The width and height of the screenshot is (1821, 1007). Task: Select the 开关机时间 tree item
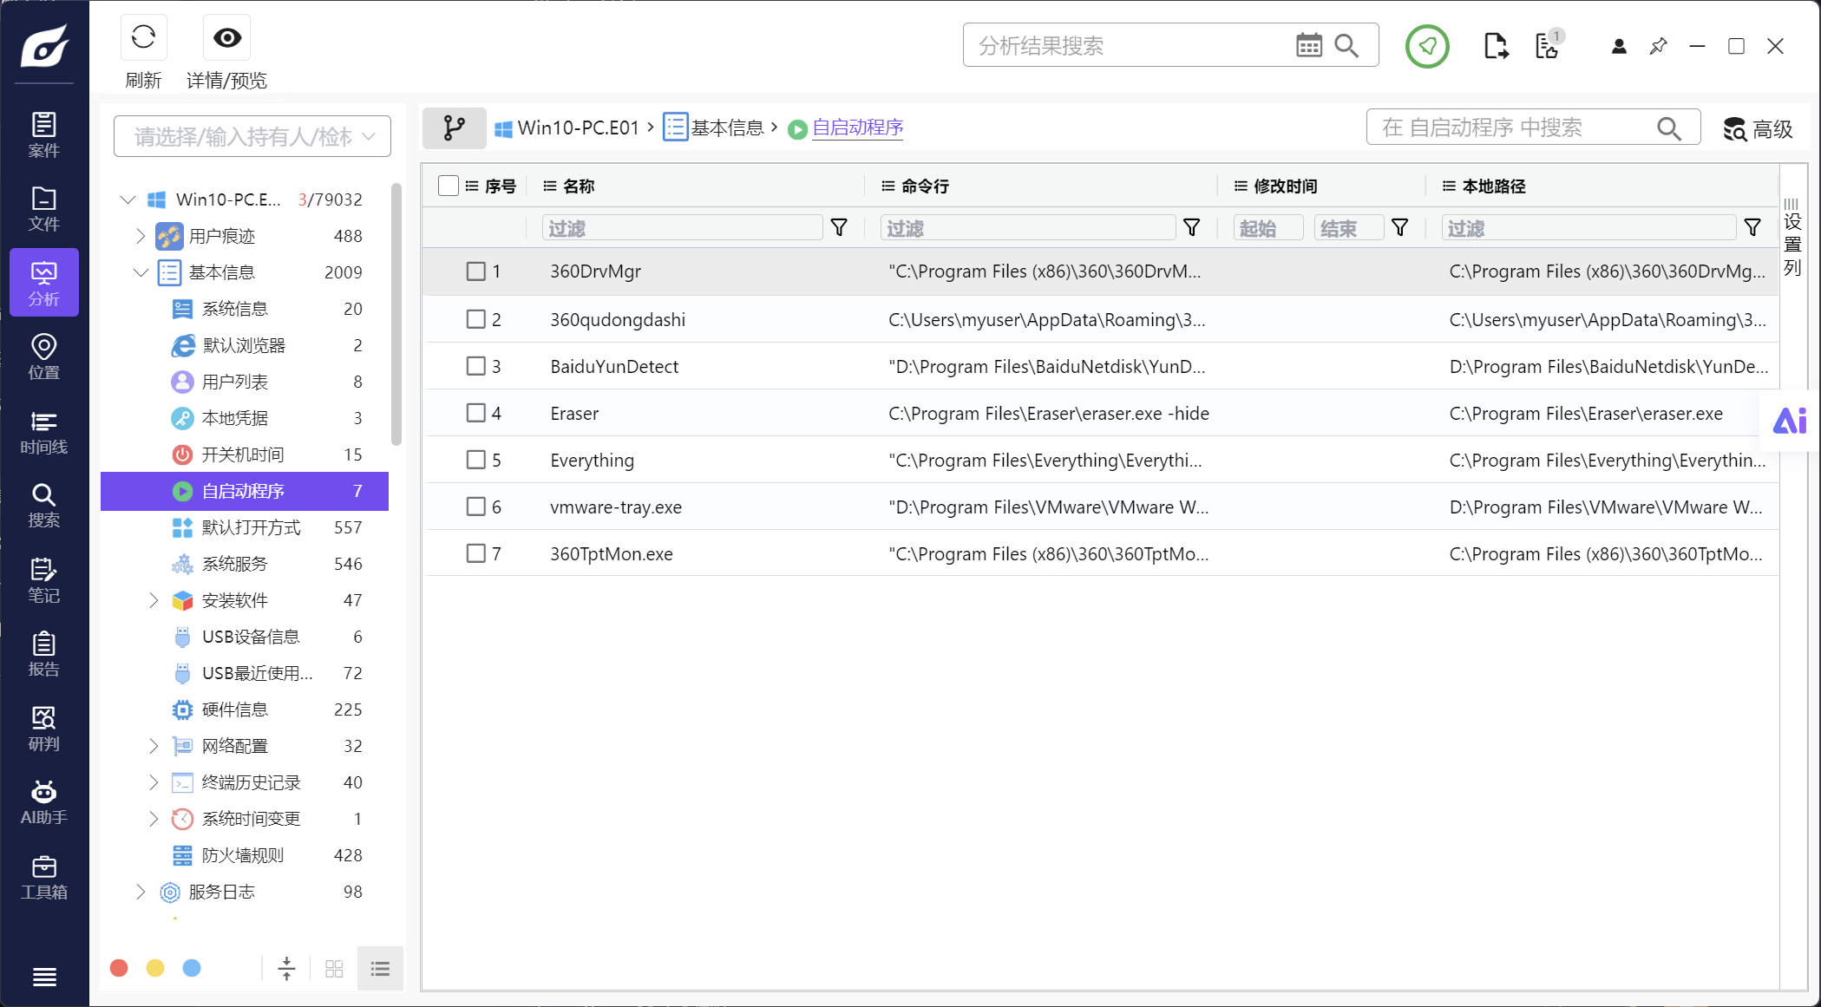[x=245, y=454]
